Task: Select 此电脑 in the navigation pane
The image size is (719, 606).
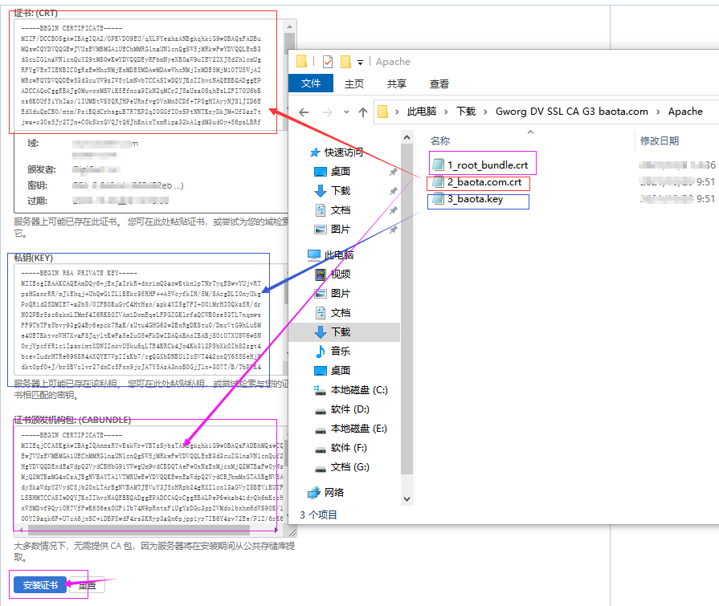Action: [339, 254]
